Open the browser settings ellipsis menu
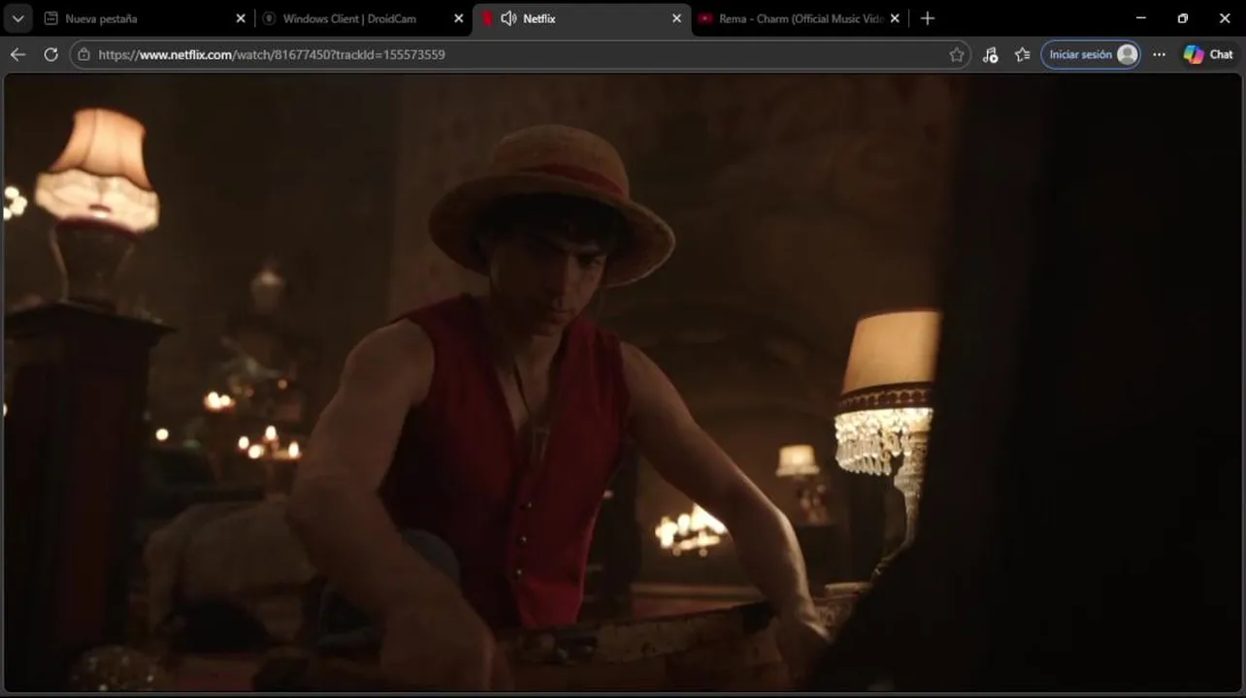This screenshot has height=698, width=1246. click(1159, 54)
